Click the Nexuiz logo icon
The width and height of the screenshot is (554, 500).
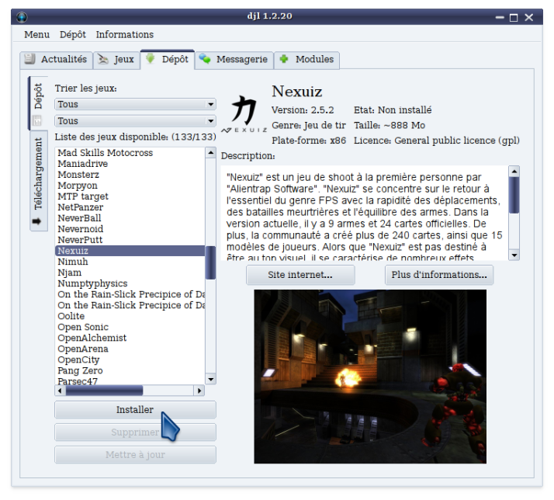click(244, 113)
